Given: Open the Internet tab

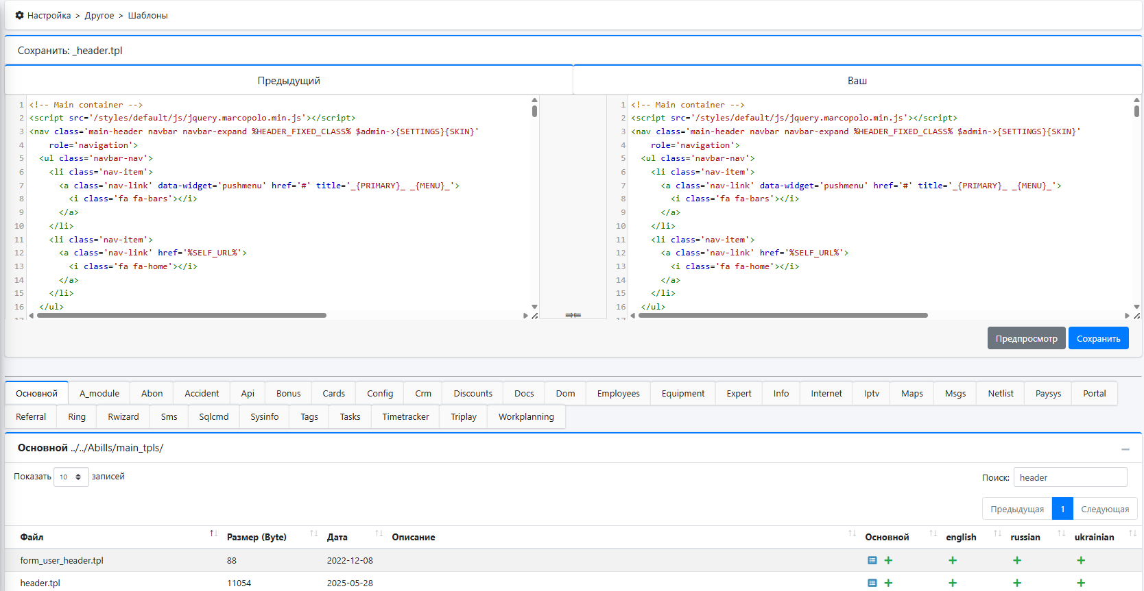Looking at the screenshot, I should [826, 393].
